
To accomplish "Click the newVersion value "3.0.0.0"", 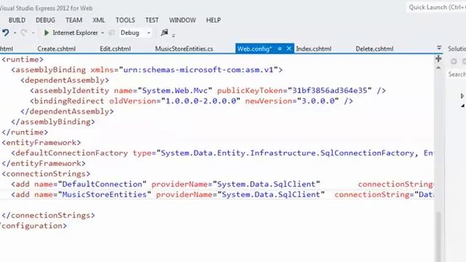I will pos(318,101).
